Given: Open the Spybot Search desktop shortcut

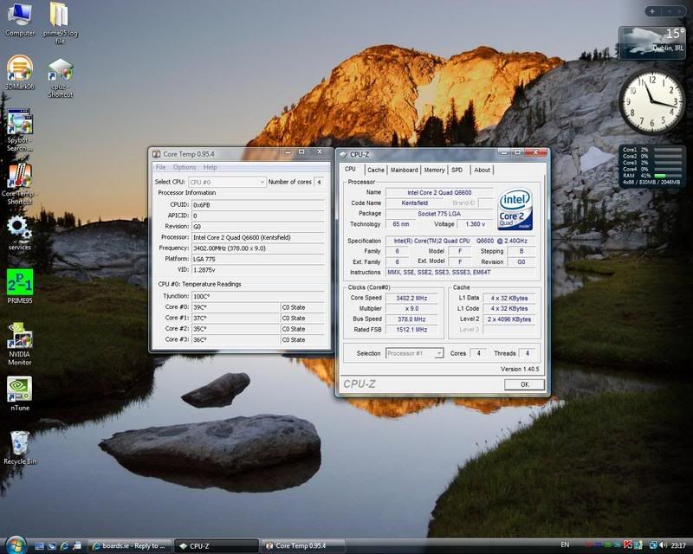Looking at the screenshot, I should [x=19, y=131].
